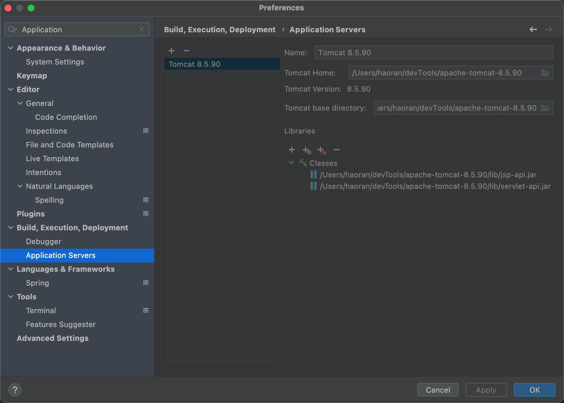Navigate back with left arrow
Viewport: 564px width, 403px height.
(533, 29)
